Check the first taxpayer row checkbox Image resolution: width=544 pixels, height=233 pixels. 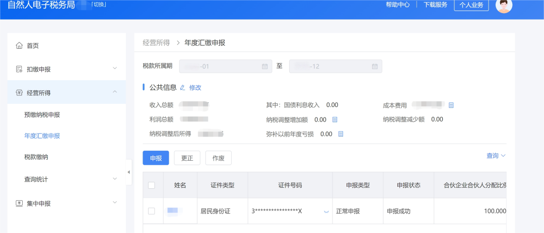click(152, 211)
